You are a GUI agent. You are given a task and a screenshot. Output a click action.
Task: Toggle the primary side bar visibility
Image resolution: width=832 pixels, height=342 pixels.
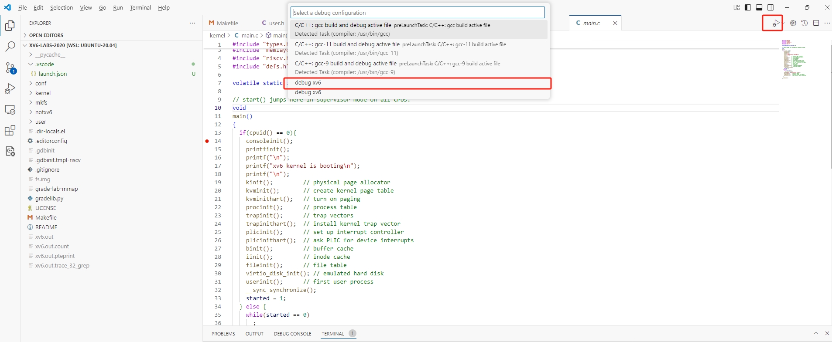point(748,7)
